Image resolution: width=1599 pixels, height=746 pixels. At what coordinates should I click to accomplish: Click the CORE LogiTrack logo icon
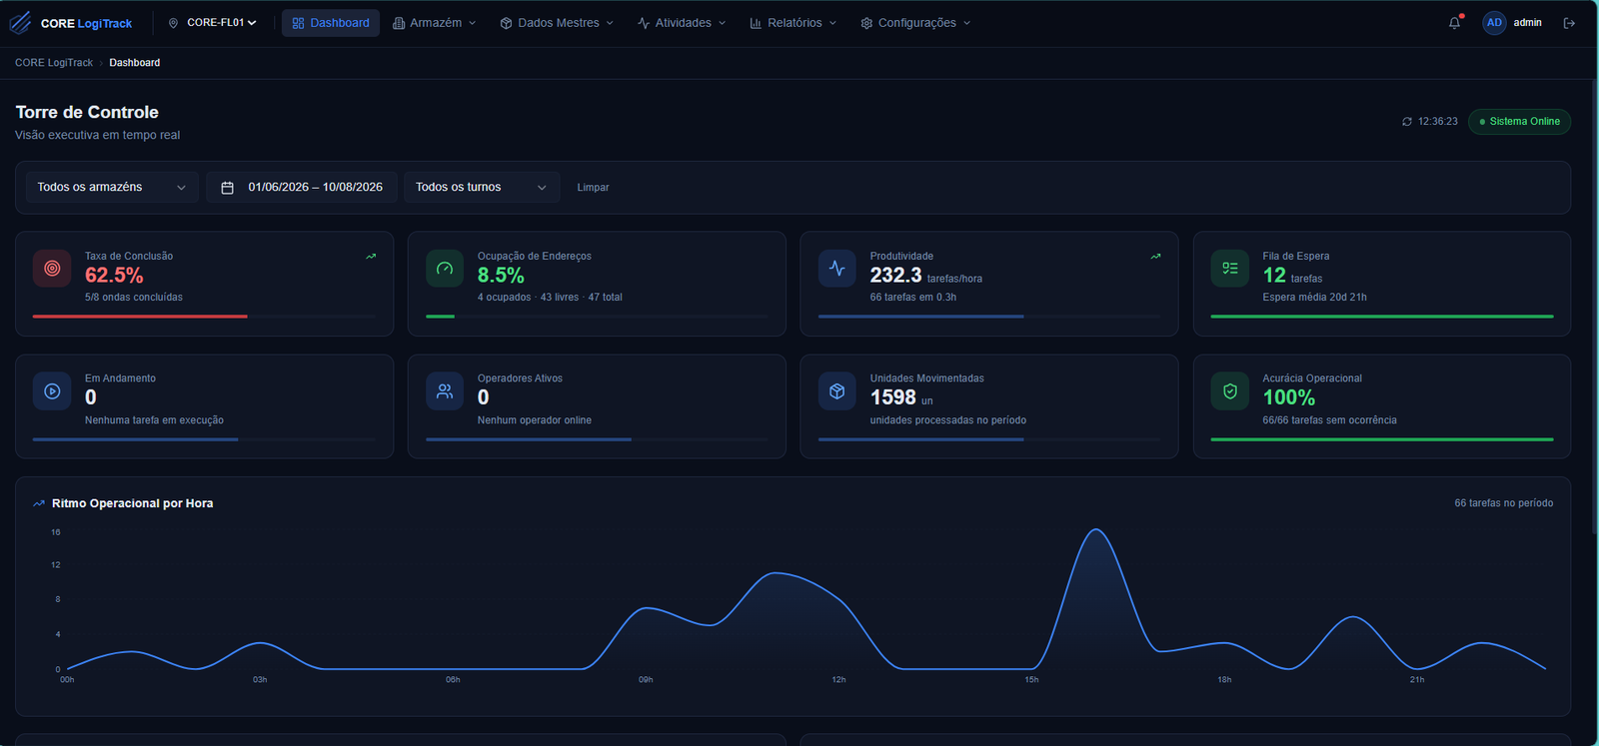(x=20, y=22)
